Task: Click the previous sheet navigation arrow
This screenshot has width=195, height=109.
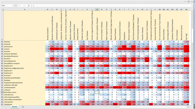Action: (3, 107)
